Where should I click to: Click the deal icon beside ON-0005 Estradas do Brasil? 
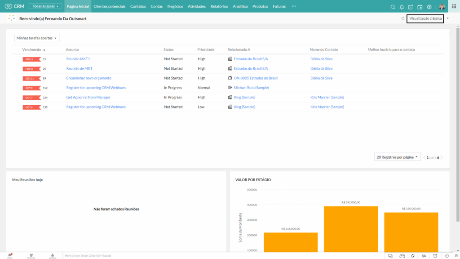point(230,78)
